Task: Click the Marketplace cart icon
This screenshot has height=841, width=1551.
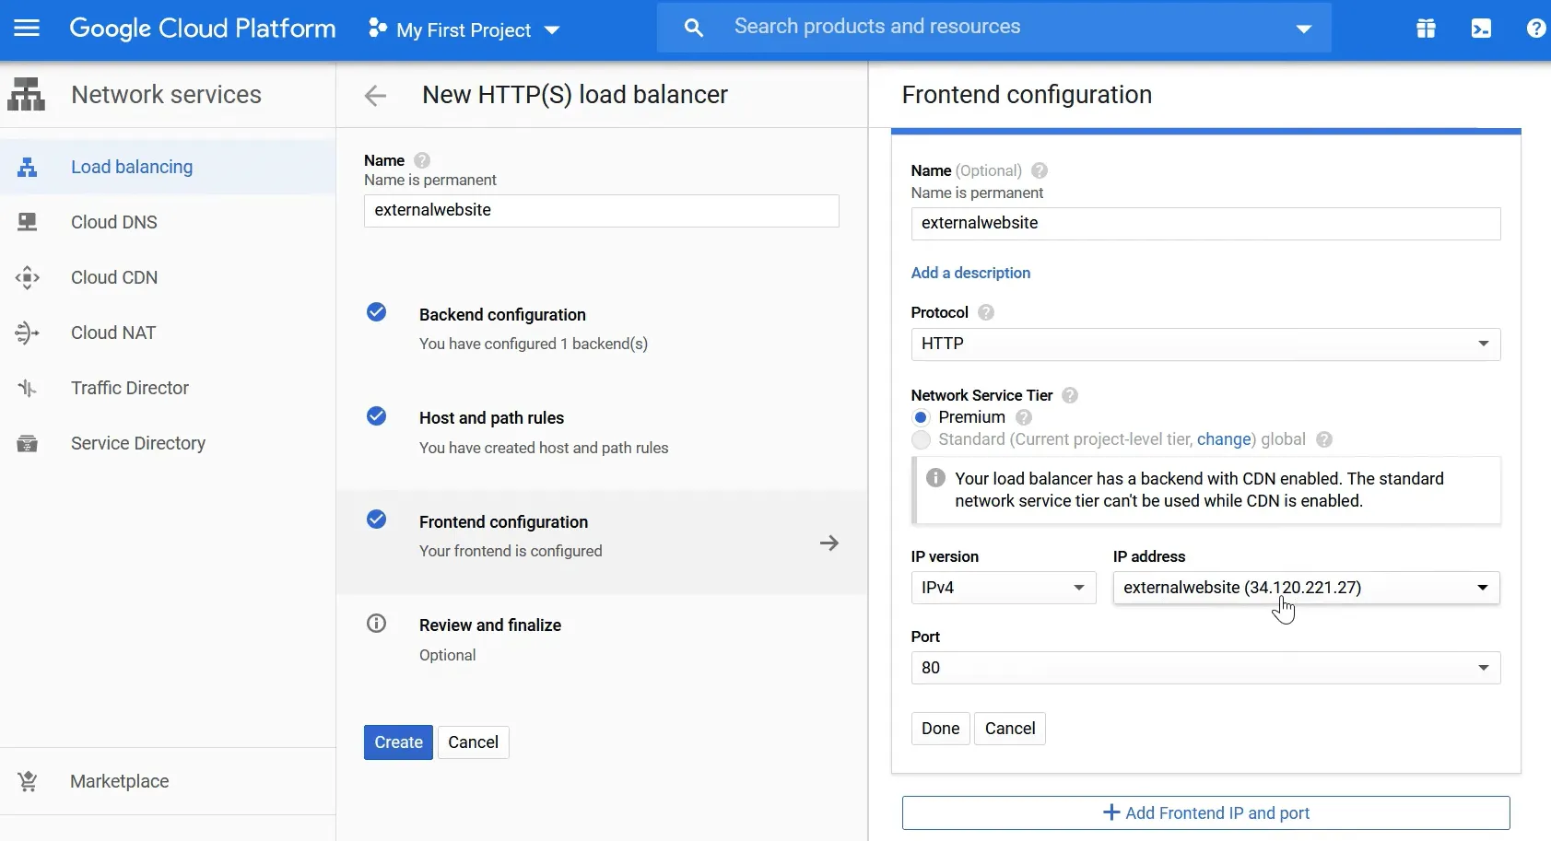Action: coord(28,781)
